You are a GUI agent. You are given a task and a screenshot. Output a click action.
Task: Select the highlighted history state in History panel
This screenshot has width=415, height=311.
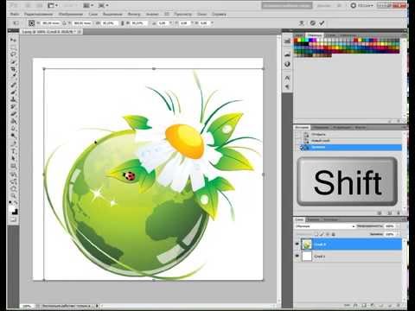pyautogui.click(x=350, y=147)
